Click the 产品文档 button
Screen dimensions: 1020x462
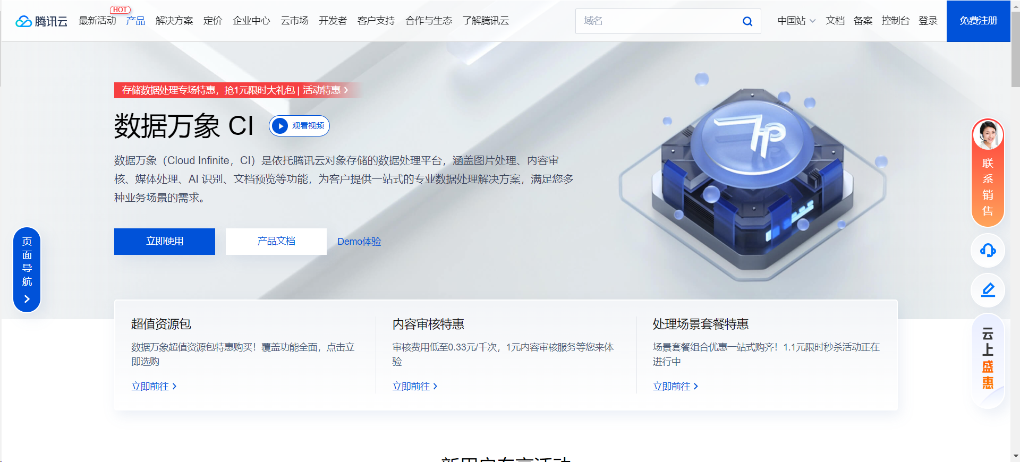(276, 242)
